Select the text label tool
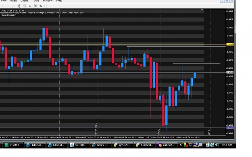 point(35,6)
